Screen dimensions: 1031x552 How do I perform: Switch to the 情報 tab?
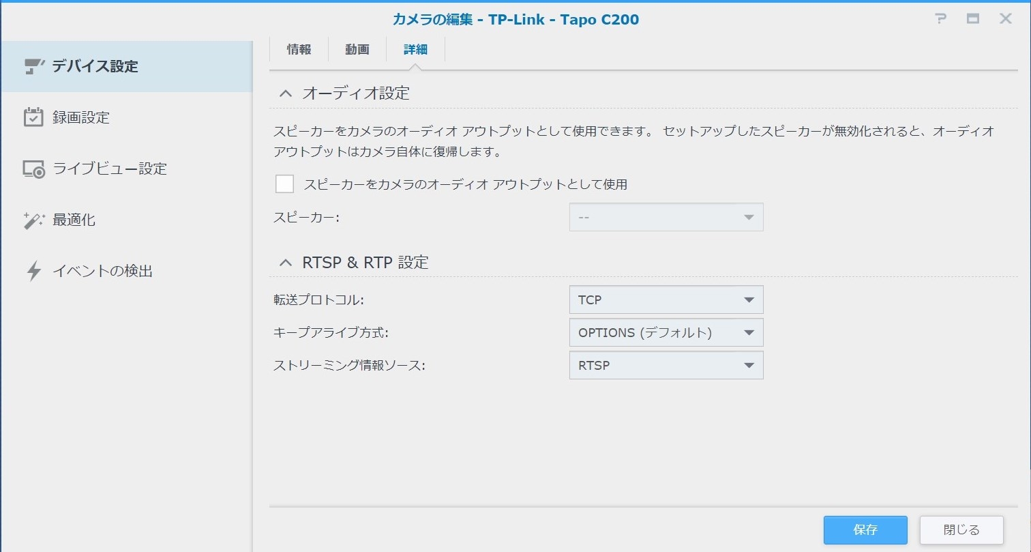(x=299, y=49)
